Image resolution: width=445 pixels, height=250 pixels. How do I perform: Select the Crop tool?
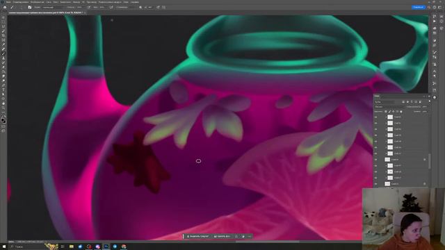(x=3, y=35)
